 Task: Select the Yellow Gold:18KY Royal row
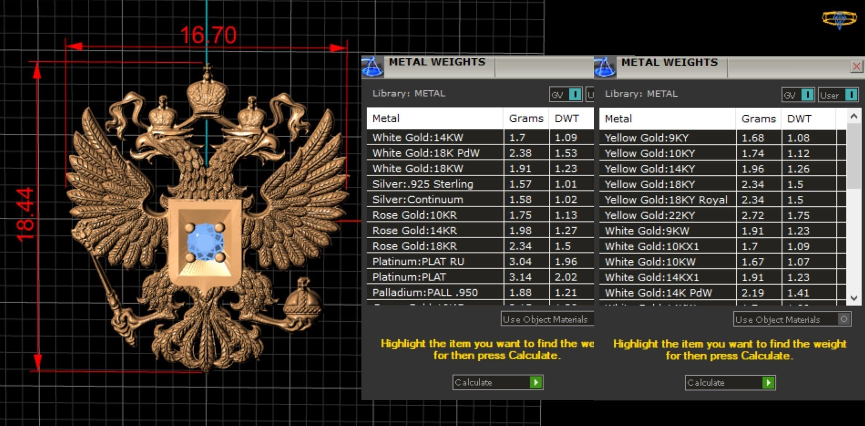point(723,200)
